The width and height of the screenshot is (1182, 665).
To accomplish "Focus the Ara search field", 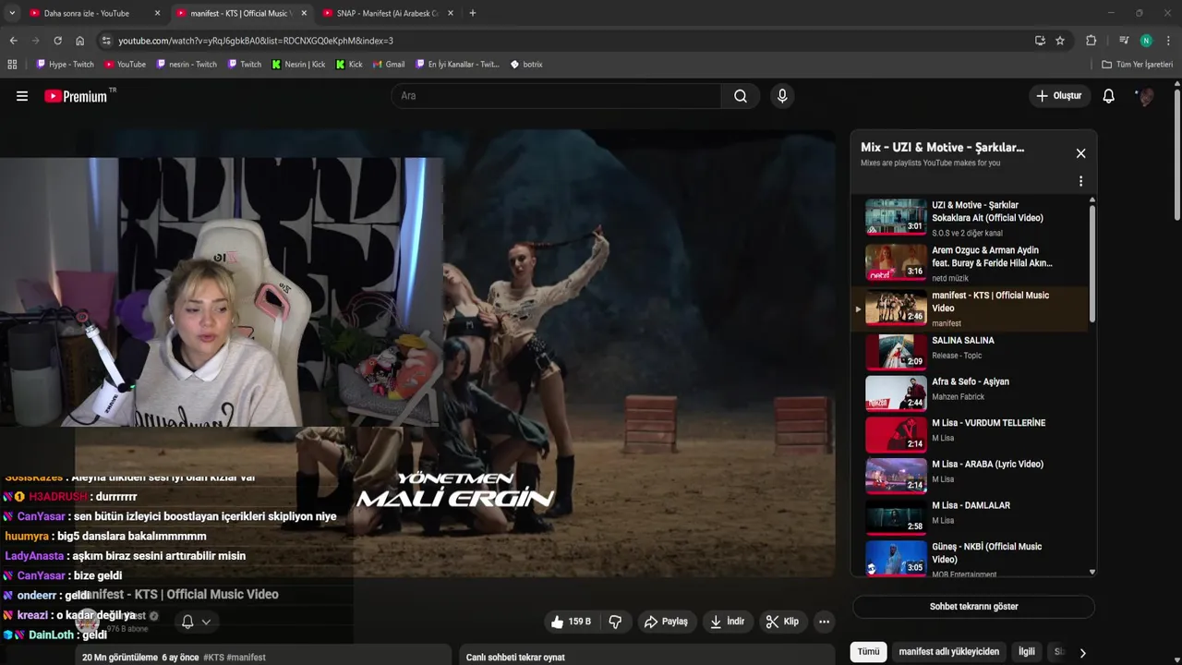I will coord(557,96).
